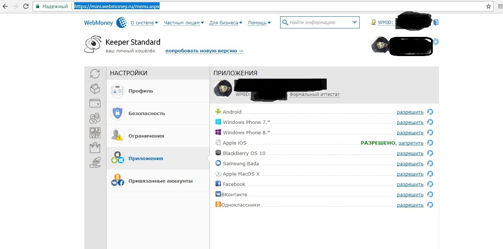Click the попробовать новую версию link

coord(204,51)
